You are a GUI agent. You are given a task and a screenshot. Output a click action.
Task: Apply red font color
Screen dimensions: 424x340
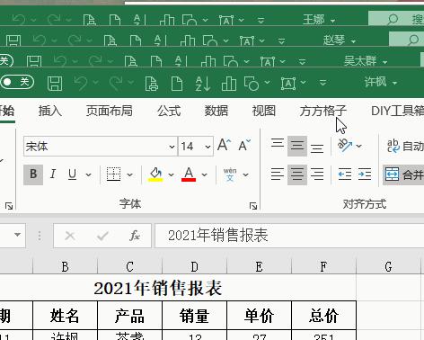(189, 174)
